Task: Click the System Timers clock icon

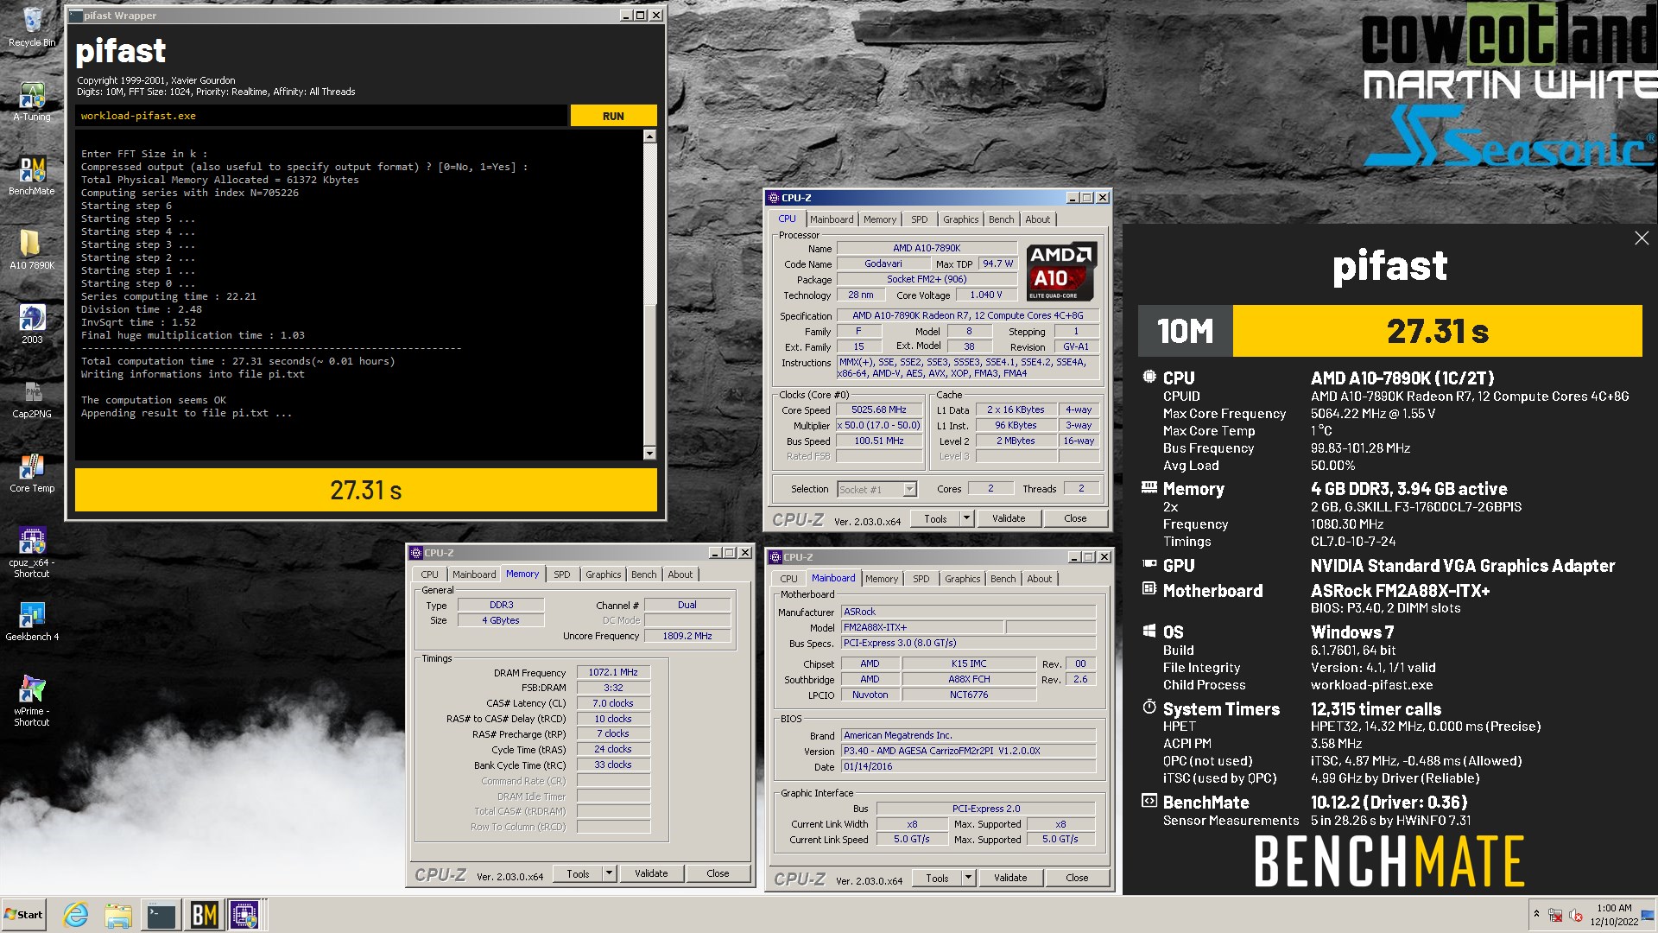Action: pyautogui.click(x=1149, y=708)
